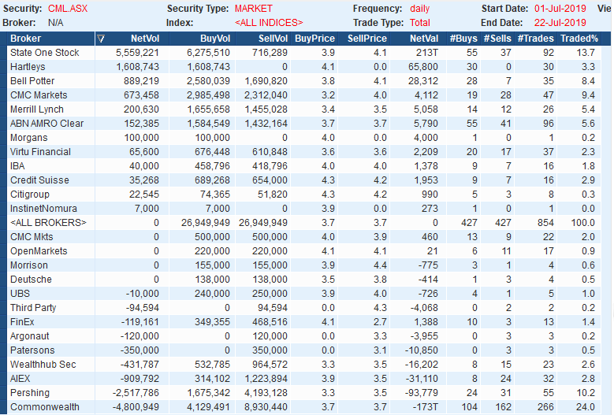Select the Morrison broker row
Image resolution: width=614 pixels, height=415 pixels.
point(304,265)
